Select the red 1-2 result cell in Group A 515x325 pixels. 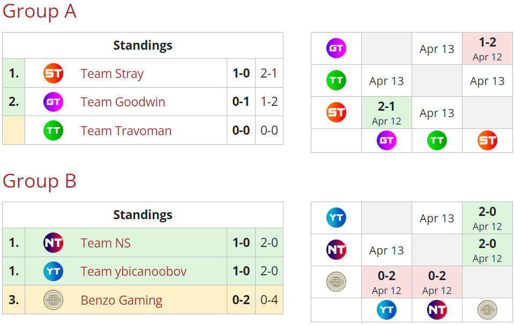tap(487, 49)
